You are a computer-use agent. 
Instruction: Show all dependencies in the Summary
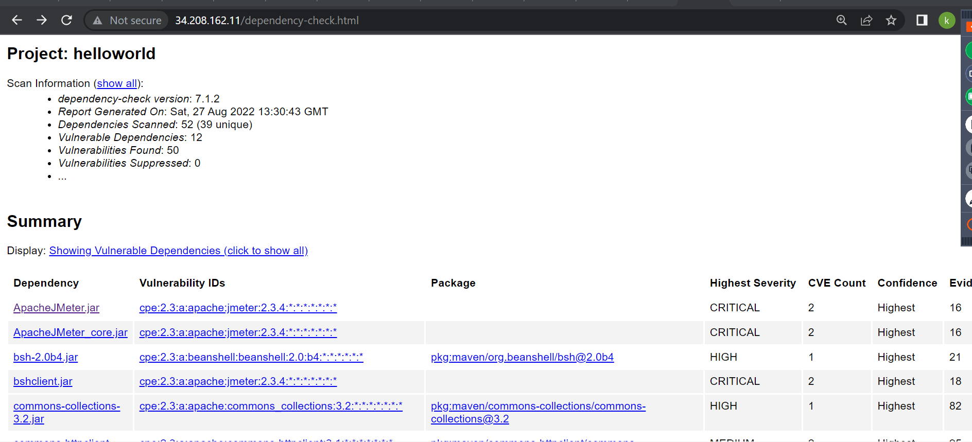tap(179, 251)
